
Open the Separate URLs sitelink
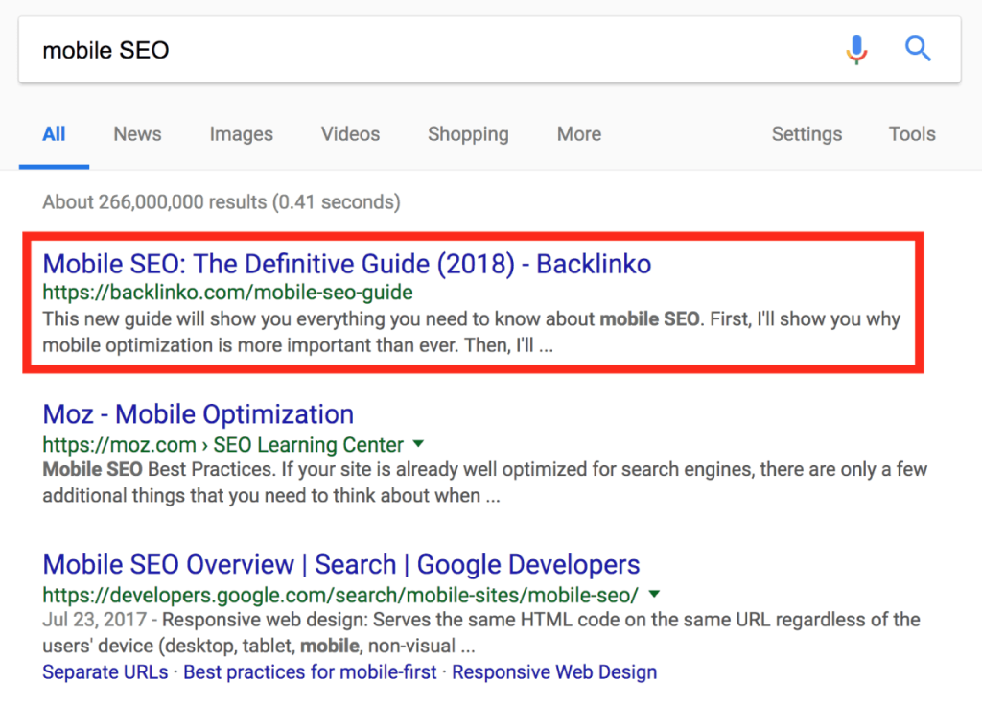click(x=105, y=672)
